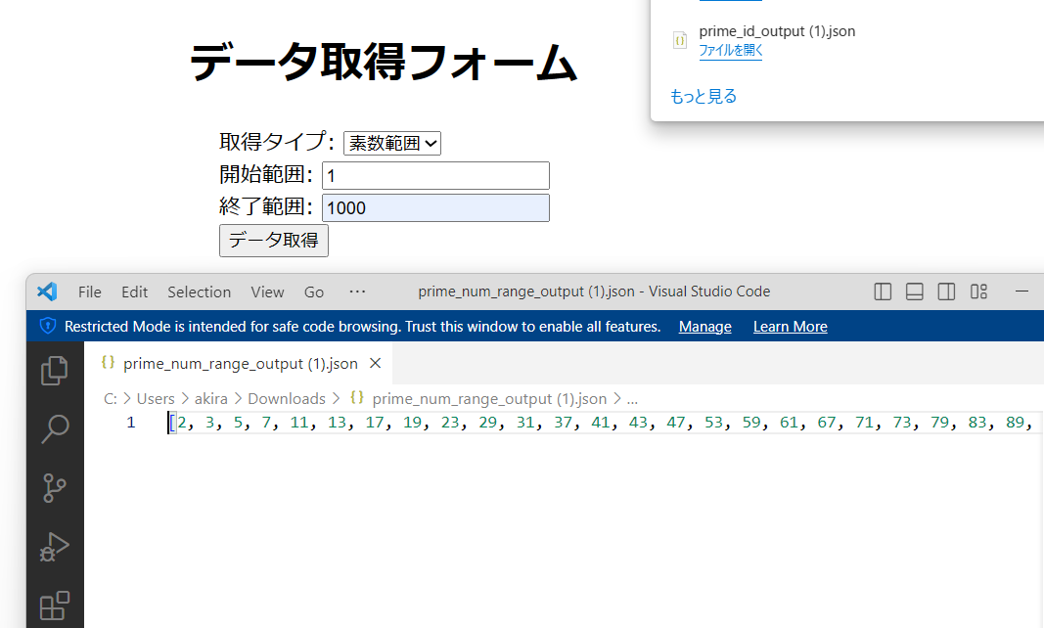Select the prime_num_range_output (1).json editor tab
Viewport: 1044px width, 628px height.
click(x=239, y=364)
